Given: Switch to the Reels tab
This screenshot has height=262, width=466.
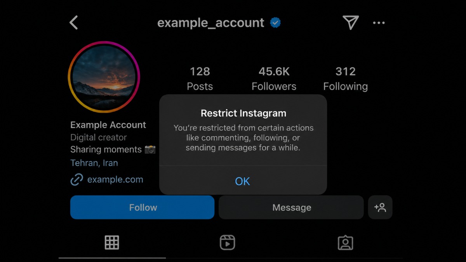Looking at the screenshot, I should click(228, 243).
